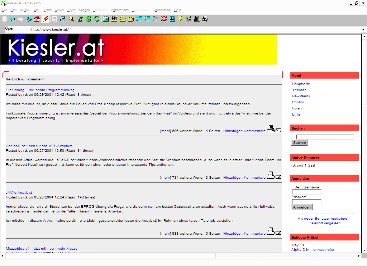The width and height of the screenshot is (367, 267).
Task: Insert a table using the table icon
Action: tap(172, 19)
